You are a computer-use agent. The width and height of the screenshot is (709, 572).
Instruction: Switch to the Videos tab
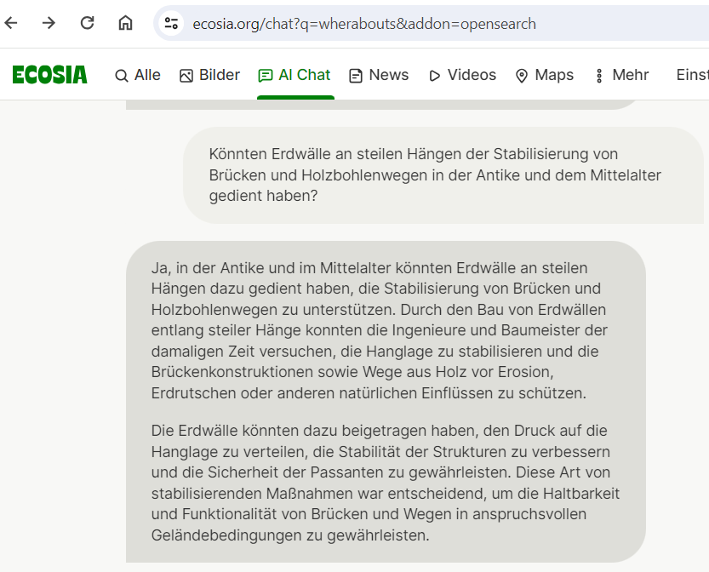click(x=462, y=75)
